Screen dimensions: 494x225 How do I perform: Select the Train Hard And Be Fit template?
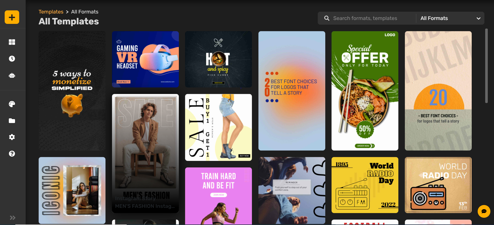tap(218, 196)
